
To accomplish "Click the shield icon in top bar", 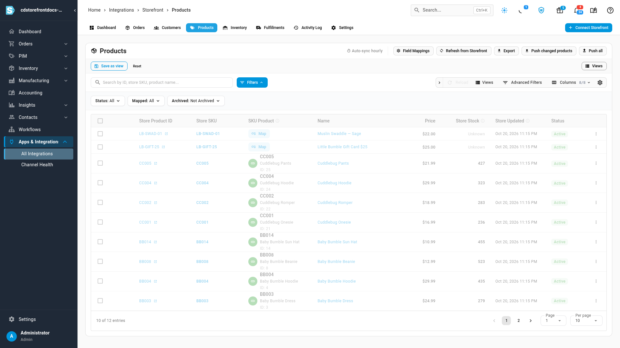I will click(541, 10).
